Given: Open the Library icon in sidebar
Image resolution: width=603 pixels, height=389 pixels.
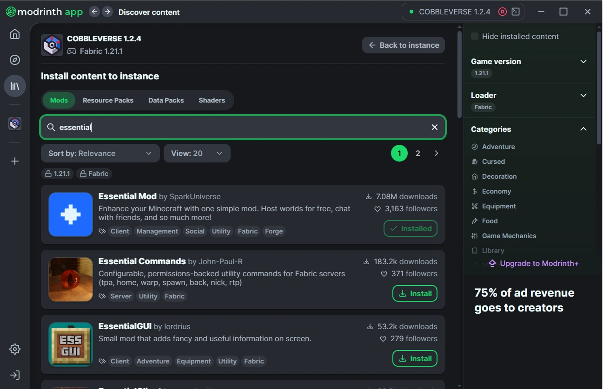Looking at the screenshot, I should coord(15,86).
